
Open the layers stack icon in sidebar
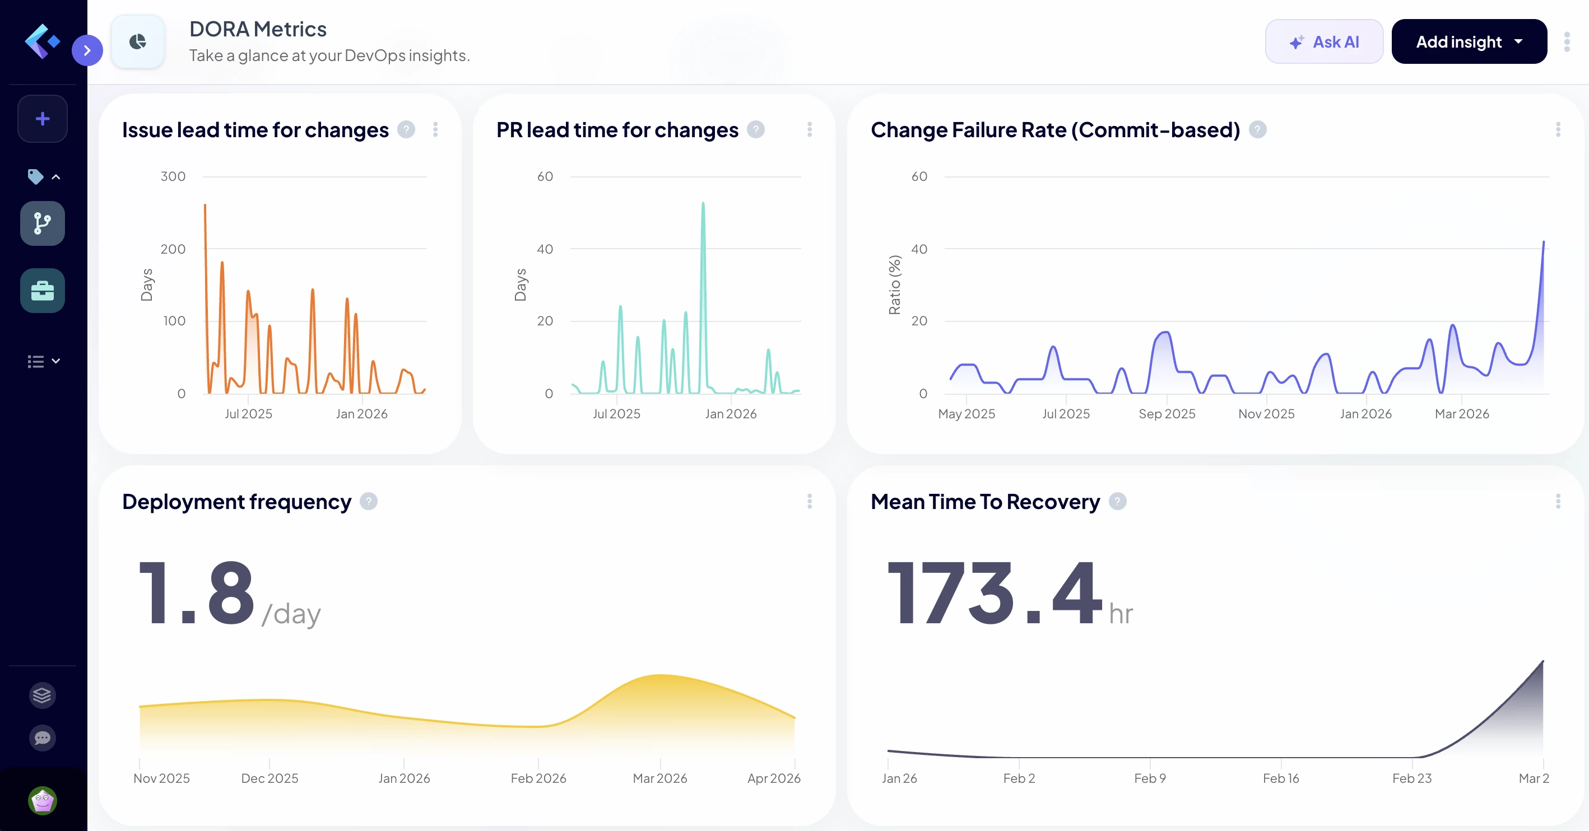[43, 695]
